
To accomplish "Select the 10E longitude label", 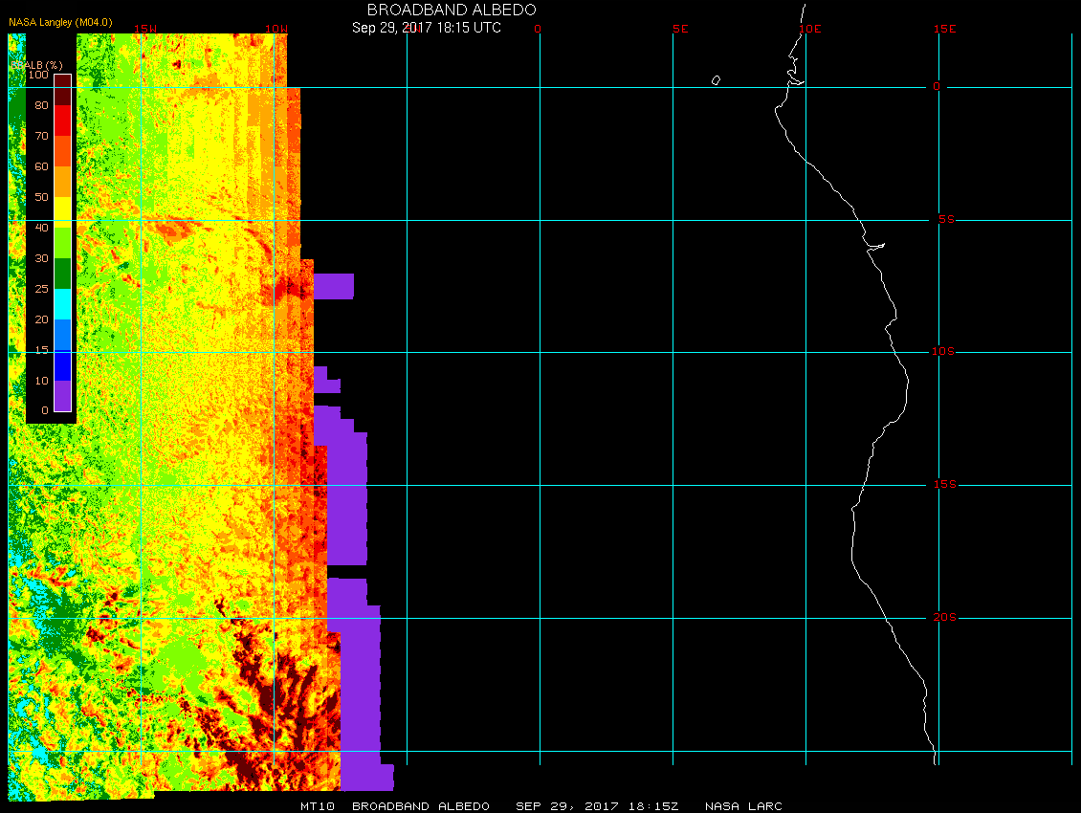I will 809,29.
